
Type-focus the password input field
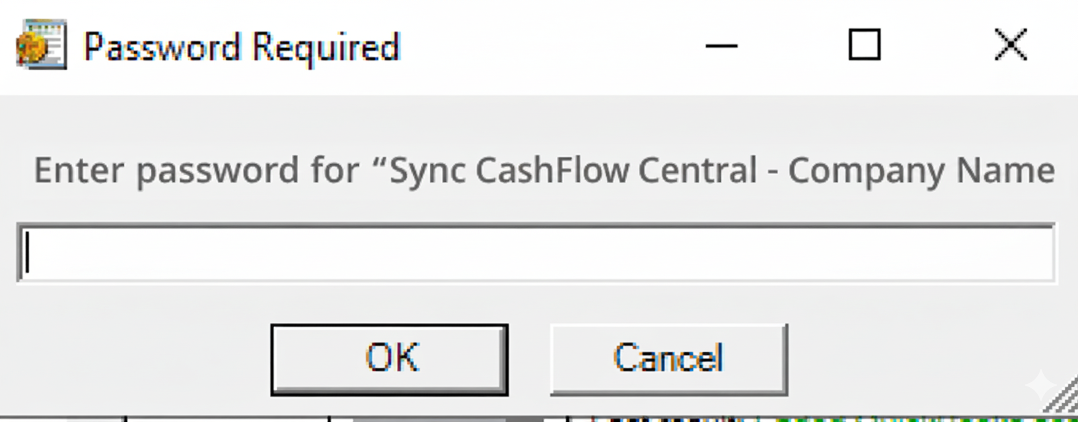click(535, 254)
